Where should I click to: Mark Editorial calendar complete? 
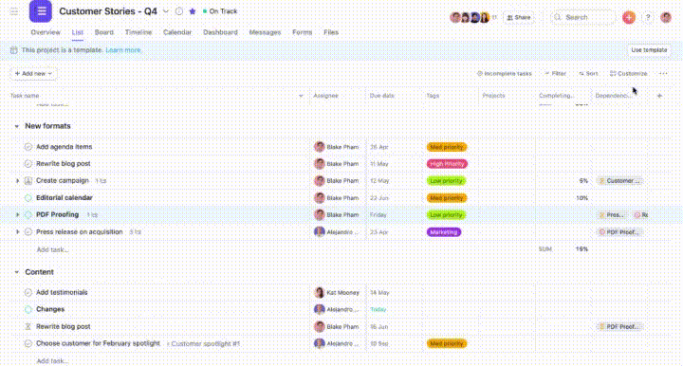click(x=28, y=197)
